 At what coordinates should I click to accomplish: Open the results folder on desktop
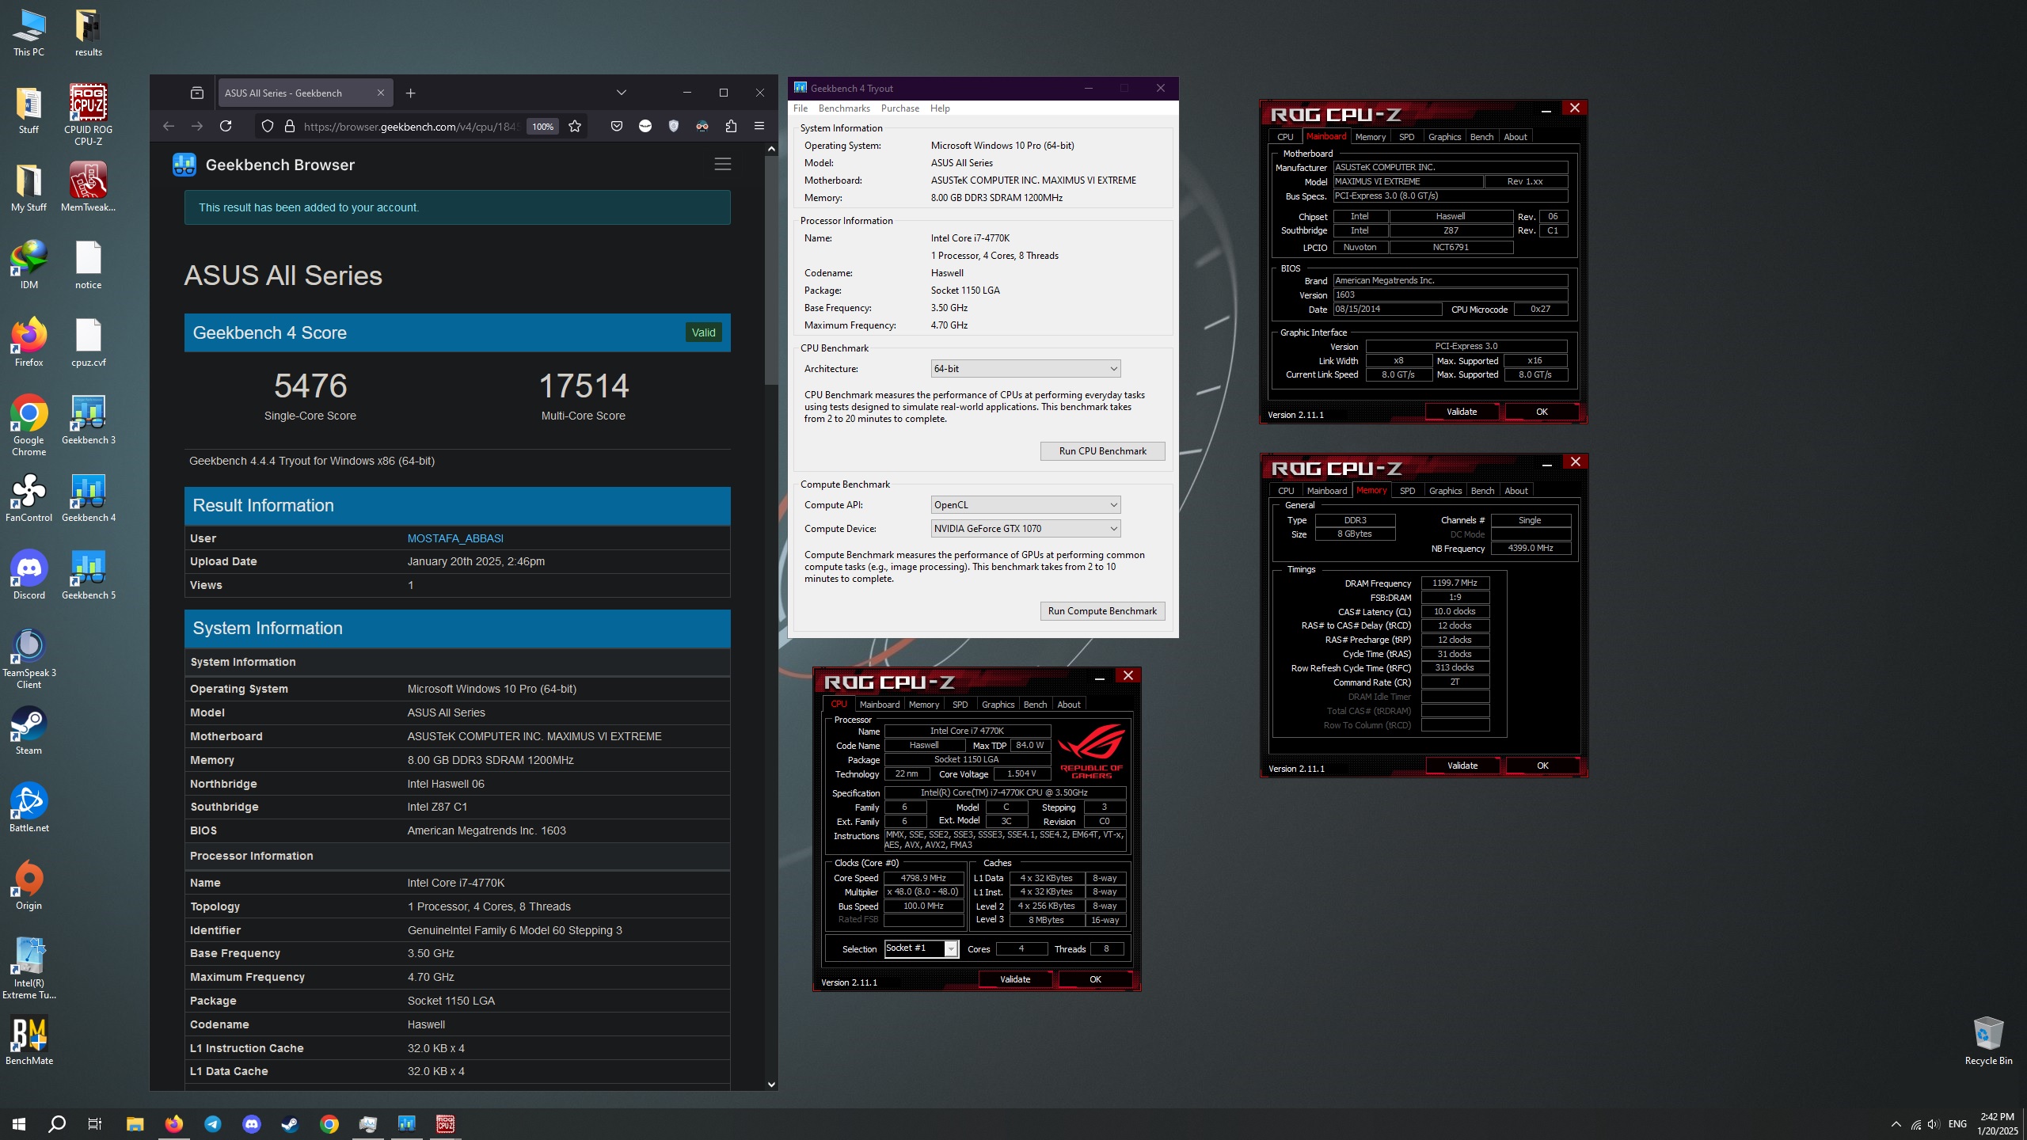click(x=88, y=32)
